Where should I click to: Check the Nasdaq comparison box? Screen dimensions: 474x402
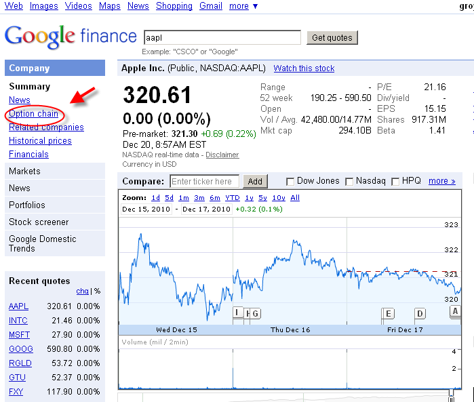351,182
